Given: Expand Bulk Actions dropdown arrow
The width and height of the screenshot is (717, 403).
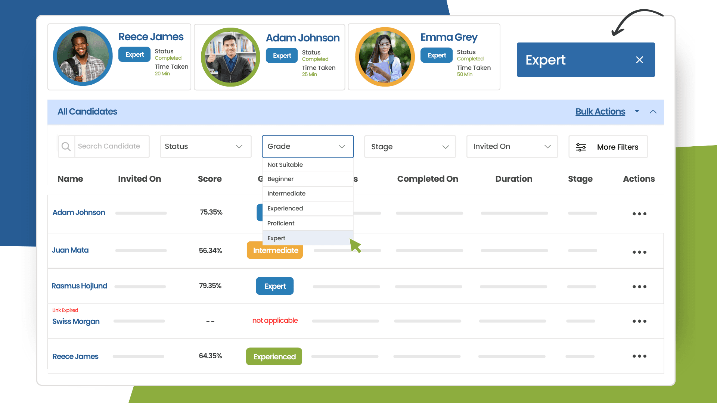Looking at the screenshot, I should (637, 111).
